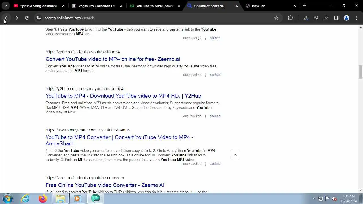Open the tab search dropdown arrow
The image size is (363, 204).
pos(5,6)
